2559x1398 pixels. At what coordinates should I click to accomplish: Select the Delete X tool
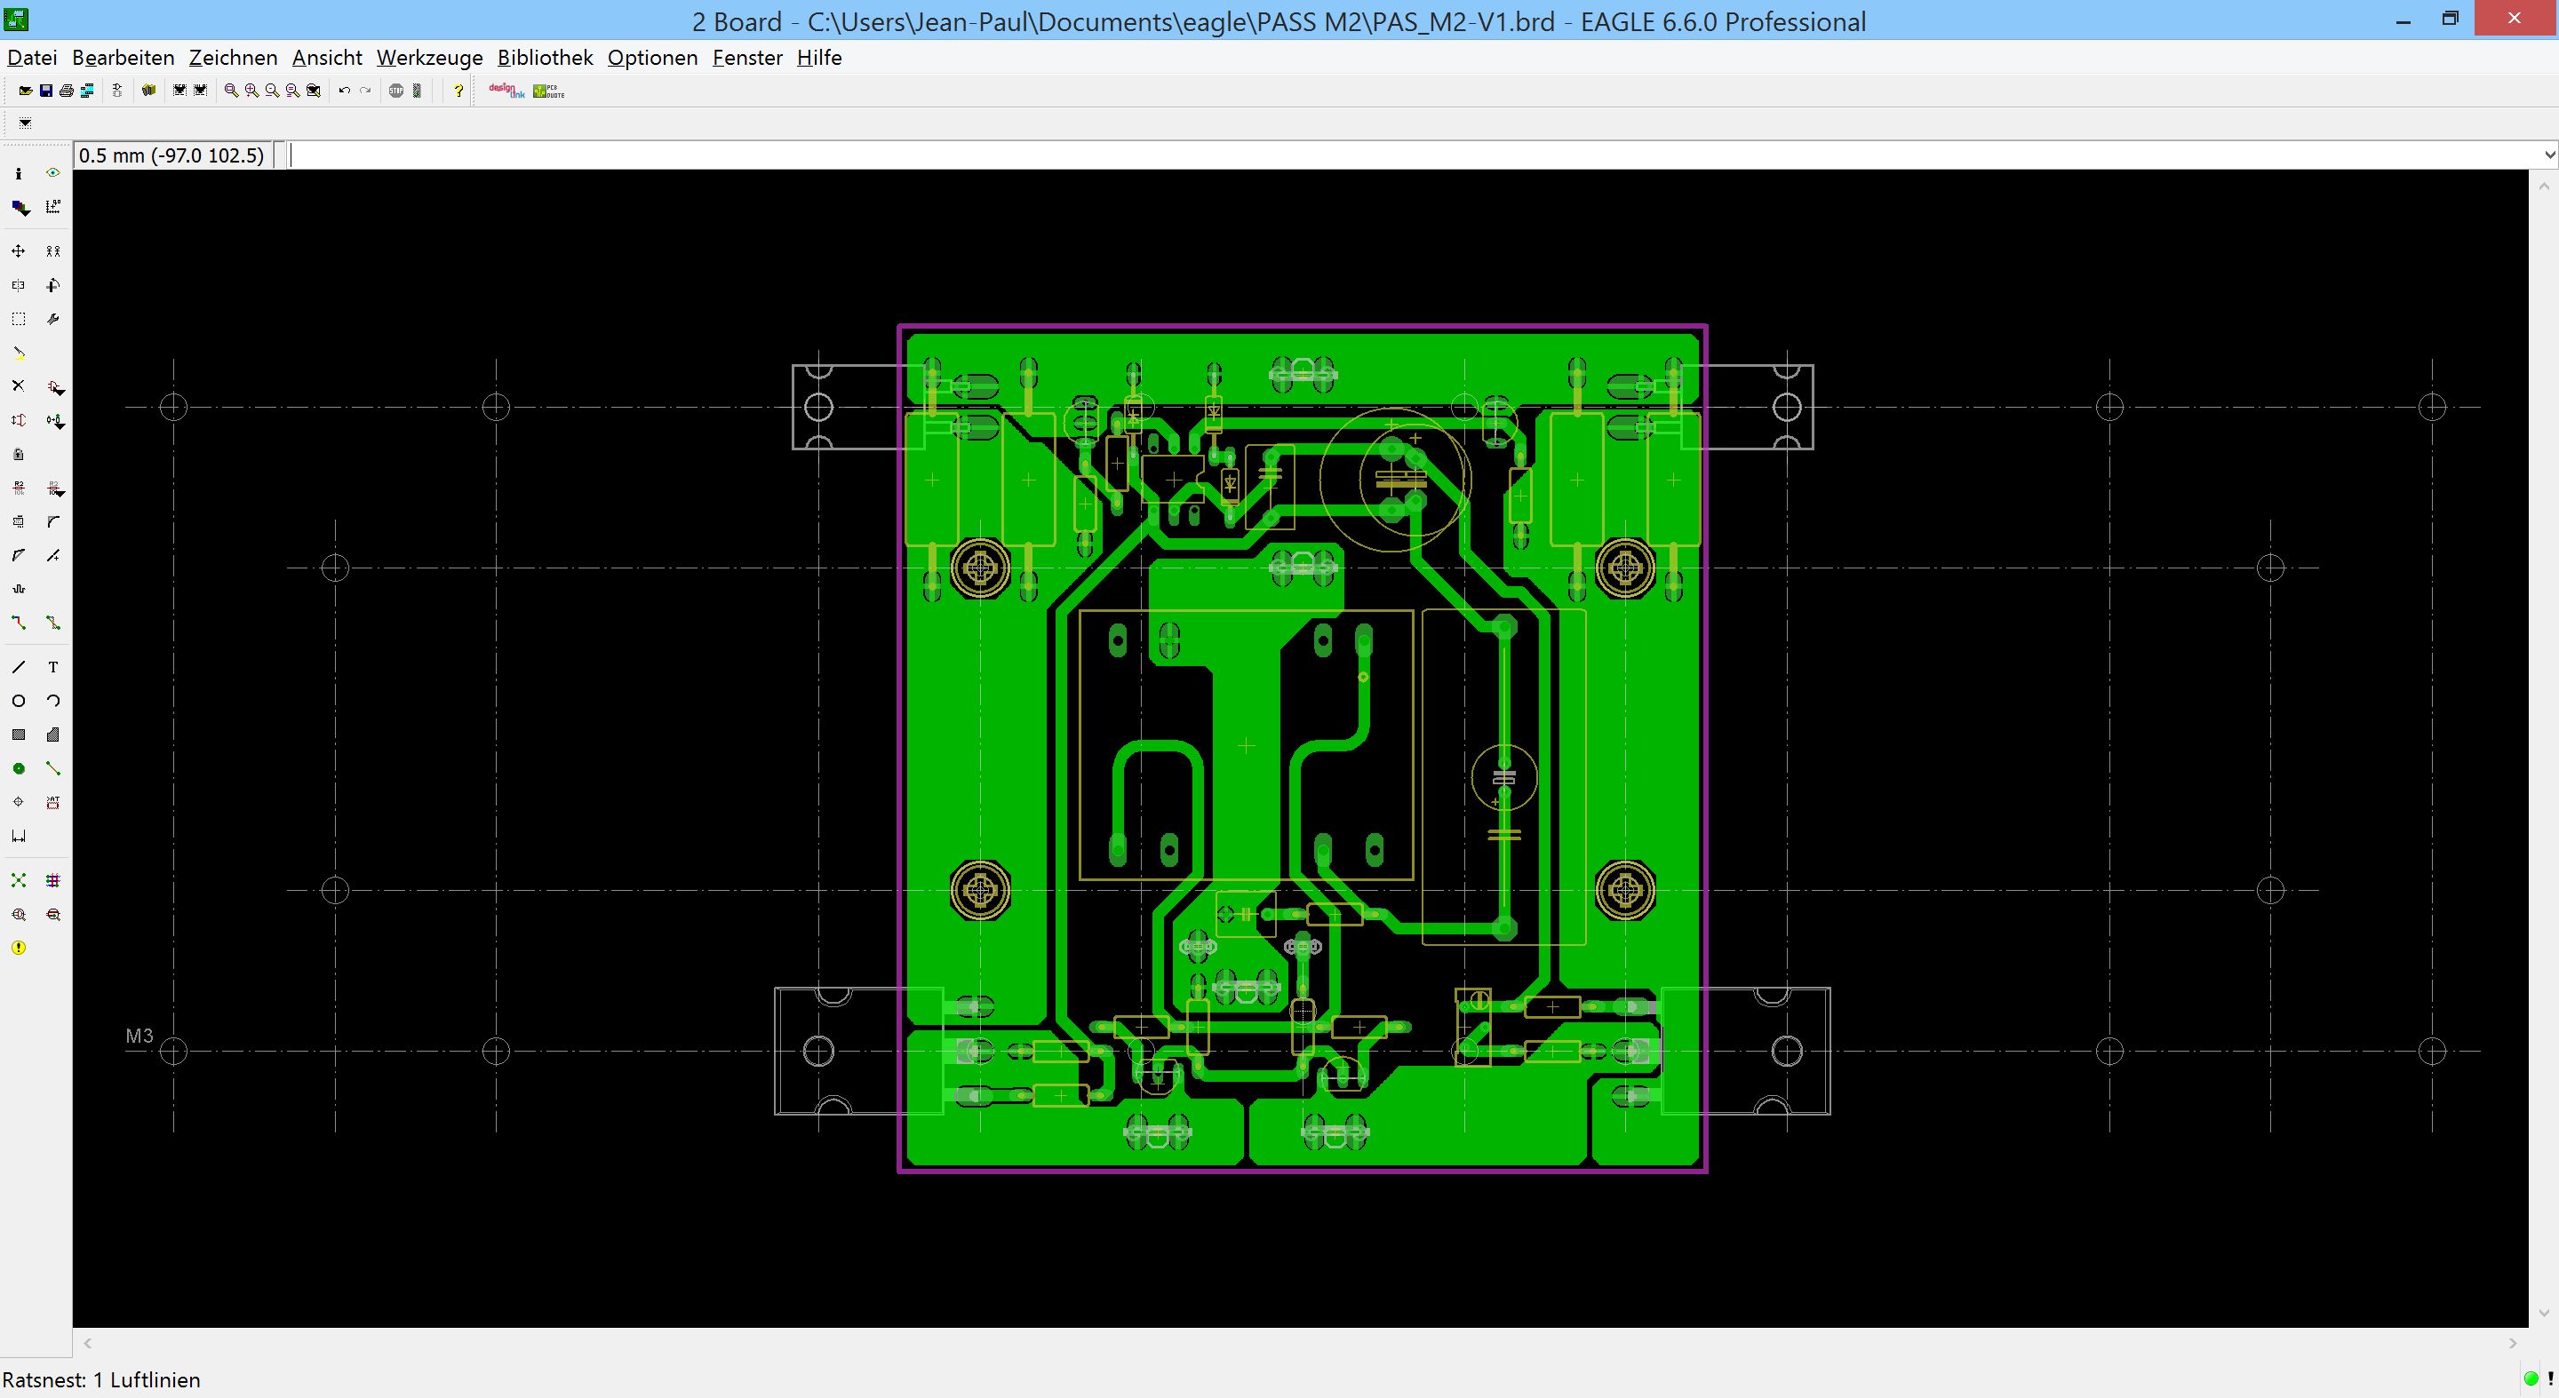click(18, 385)
